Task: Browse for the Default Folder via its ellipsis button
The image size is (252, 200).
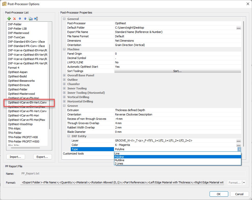Action: point(238,28)
